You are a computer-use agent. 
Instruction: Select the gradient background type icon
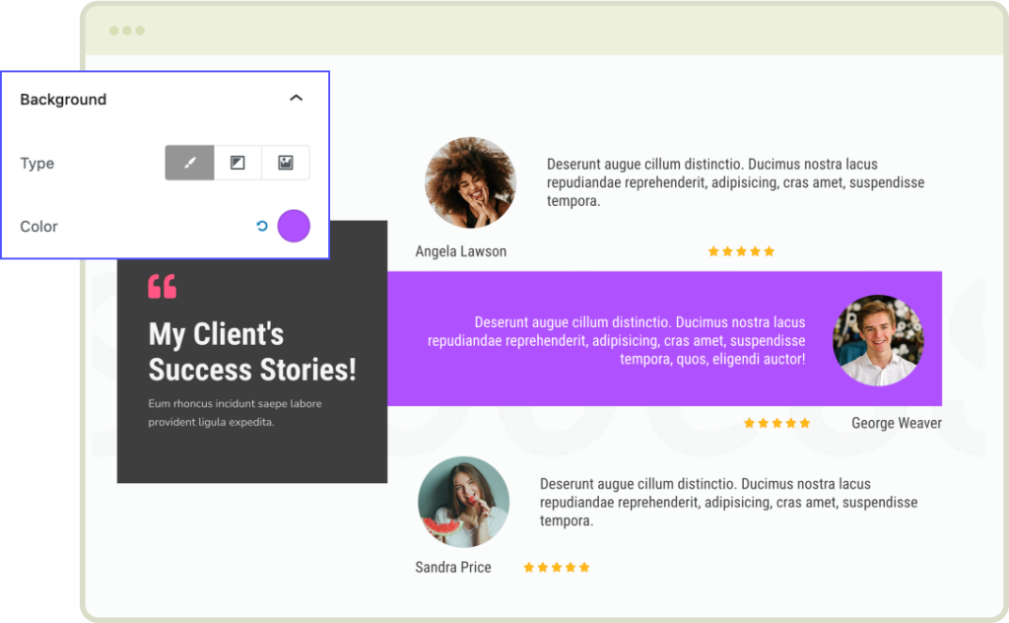(x=237, y=163)
